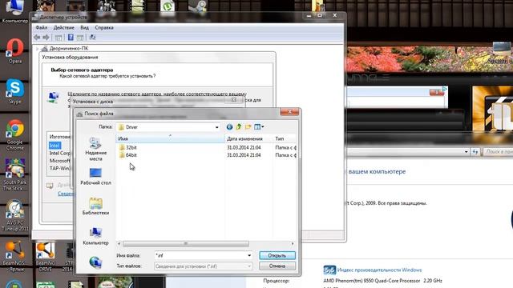The width and height of the screenshot is (513, 288).
Task: Click the blue Help icon in Device Manager toolbar
Action: [x=71, y=38]
